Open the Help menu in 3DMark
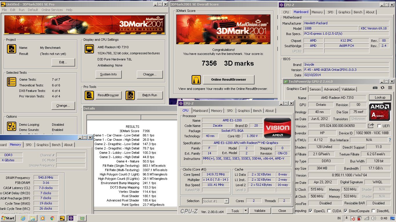Screen dimensions: 396x222 click(x=69, y=10)
